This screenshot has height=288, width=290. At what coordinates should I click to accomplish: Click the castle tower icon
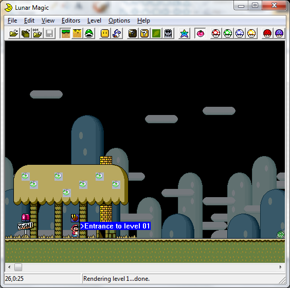(168, 33)
